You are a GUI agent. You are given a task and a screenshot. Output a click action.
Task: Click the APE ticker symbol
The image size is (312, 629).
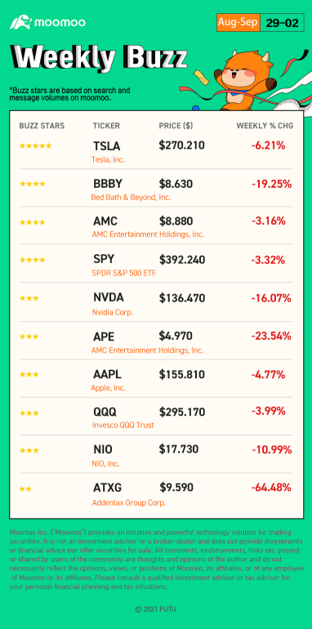(x=104, y=336)
